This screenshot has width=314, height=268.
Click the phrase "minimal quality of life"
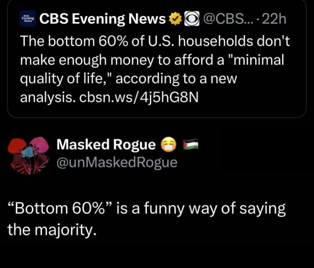152,69
